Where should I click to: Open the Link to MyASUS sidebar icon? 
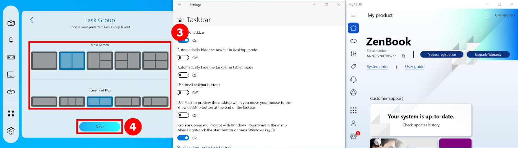353,41
